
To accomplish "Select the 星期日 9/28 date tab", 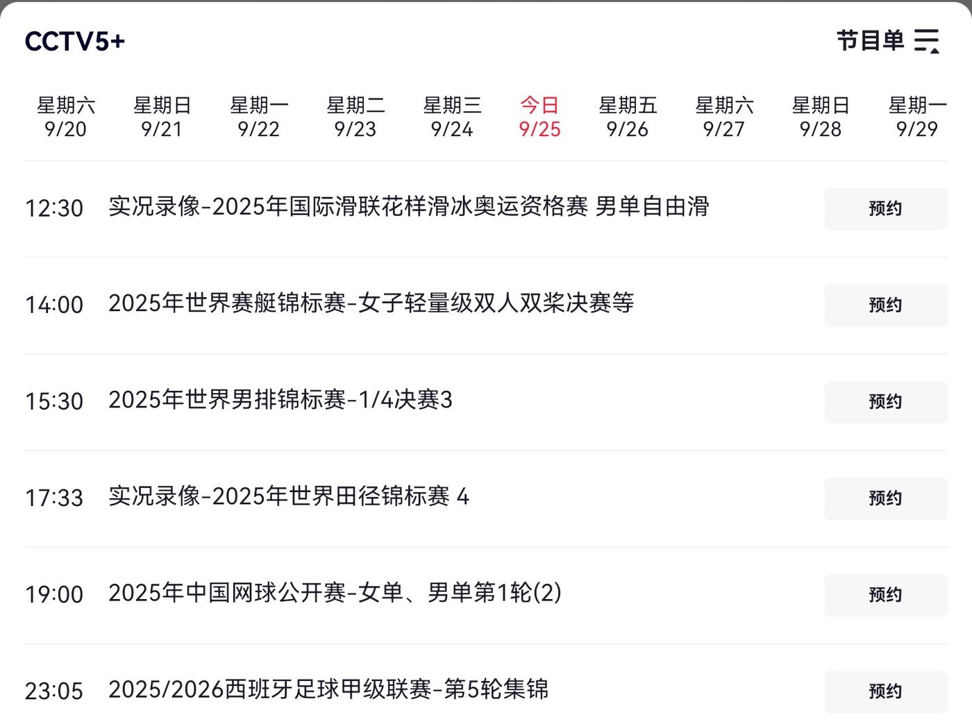I will pyautogui.click(x=820, y=117).
